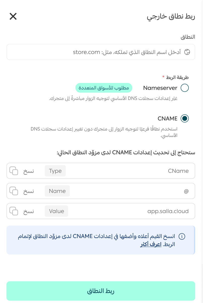Click the مطلوب للأسواق المتعددة badge
The width and height of the screenshot is (203, 303).
click(104, 88)
